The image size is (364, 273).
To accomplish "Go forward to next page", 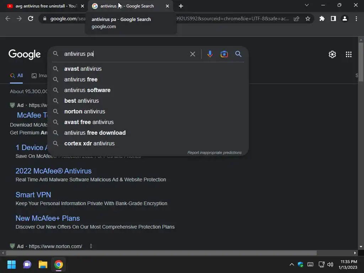I will click(x=19, y=18).
